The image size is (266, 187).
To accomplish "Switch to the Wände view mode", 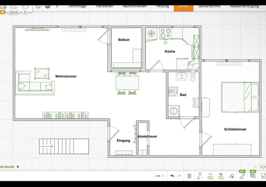I will [14, 12].
